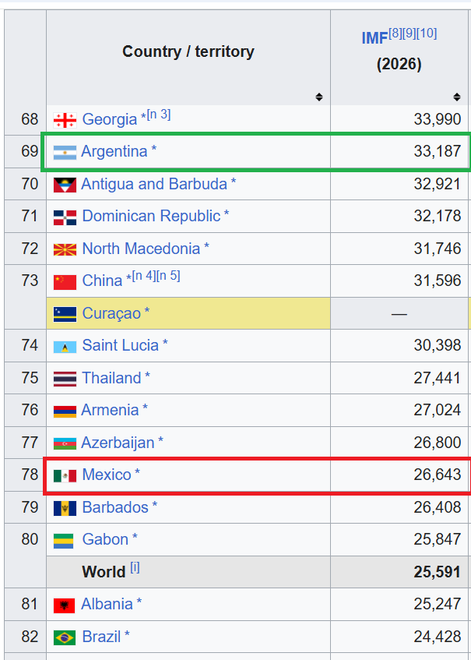Select the value 32,178
Image resolution: width=471 pixels, height=660 pixels.
pyautogui.click(x=438, y=216)
